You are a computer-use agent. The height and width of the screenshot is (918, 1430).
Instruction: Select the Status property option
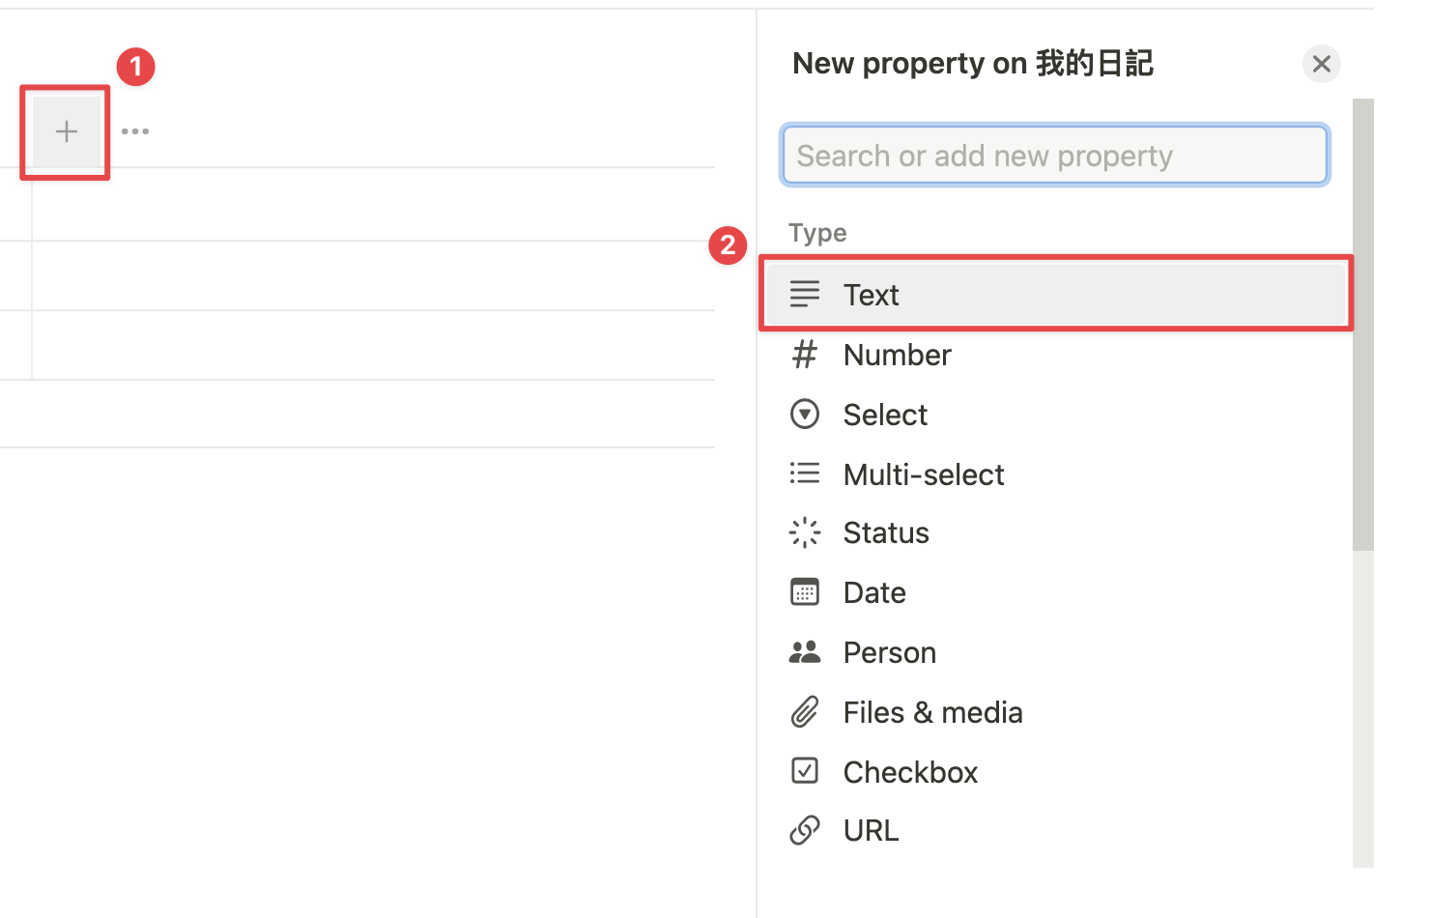[1056, 532]
